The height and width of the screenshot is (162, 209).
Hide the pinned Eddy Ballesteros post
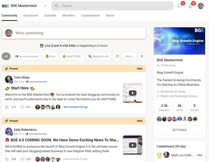(x=140, y=121)
